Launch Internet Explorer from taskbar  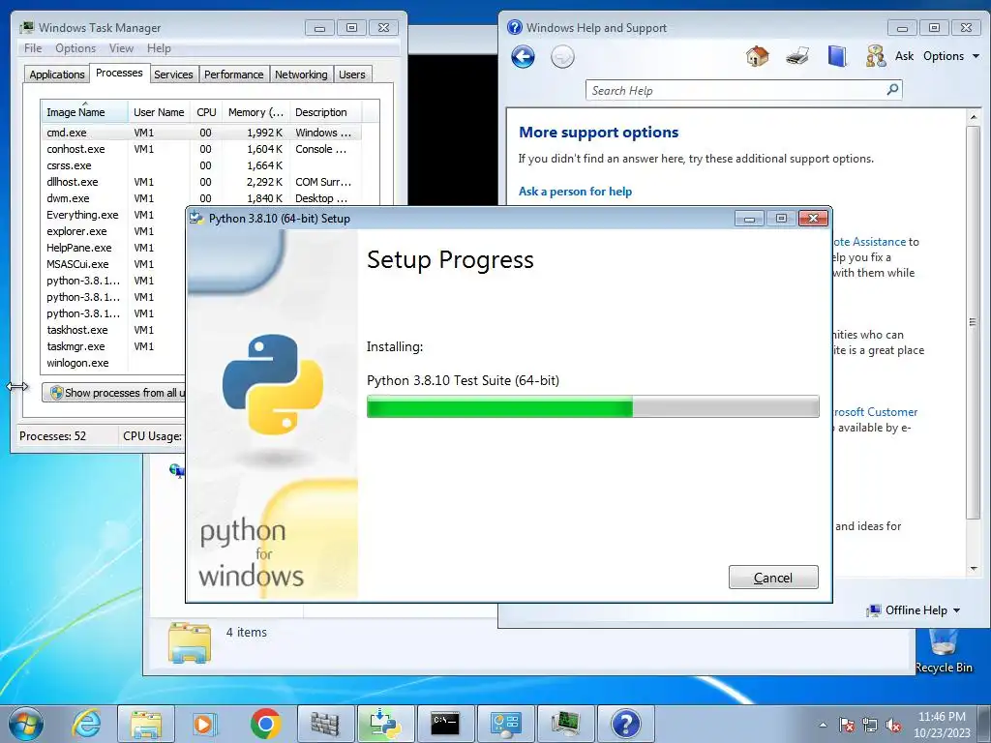pos(86,724)
